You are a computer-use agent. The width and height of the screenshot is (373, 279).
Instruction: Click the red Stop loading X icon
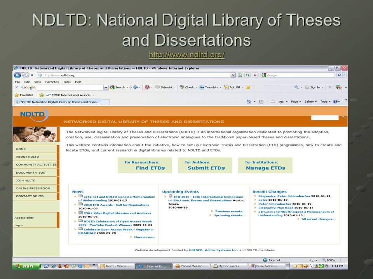click(x=255, y=75)
